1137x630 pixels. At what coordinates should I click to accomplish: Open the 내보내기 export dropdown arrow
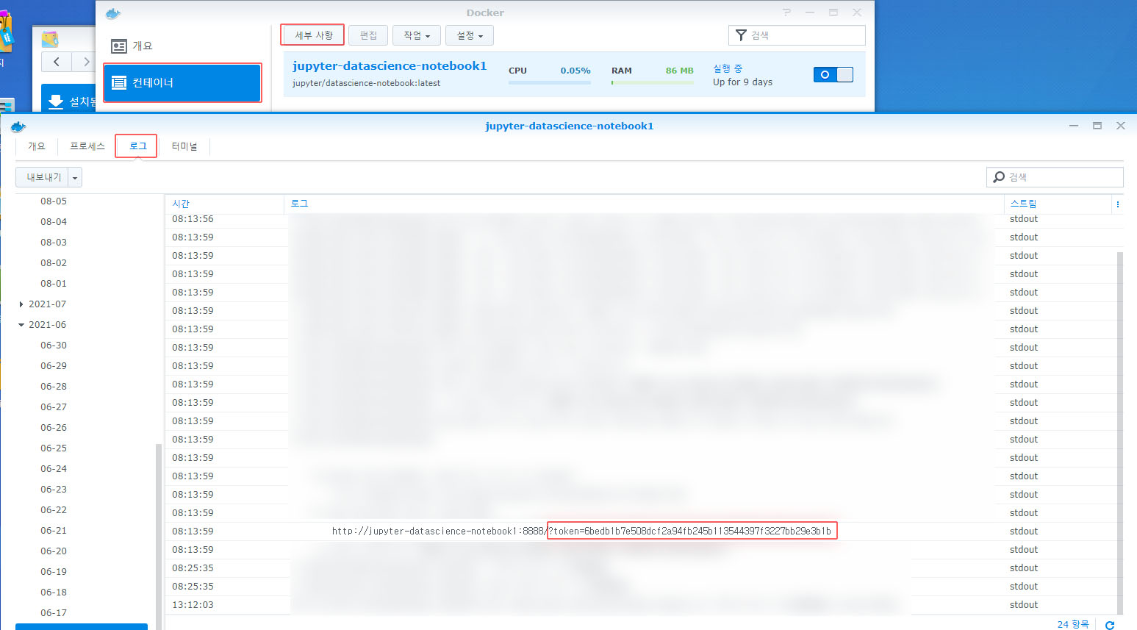click(x=75, y=177)
